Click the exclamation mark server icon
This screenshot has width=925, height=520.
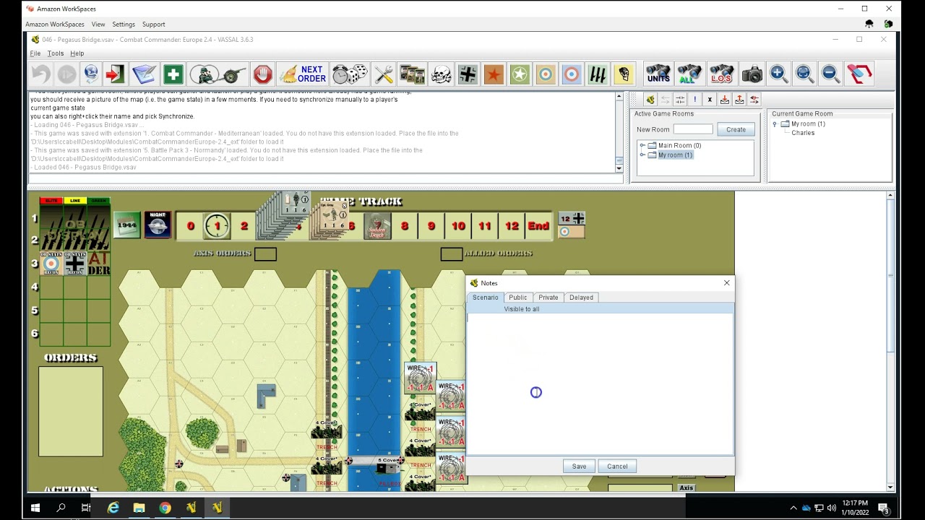(x=694, y=100)
